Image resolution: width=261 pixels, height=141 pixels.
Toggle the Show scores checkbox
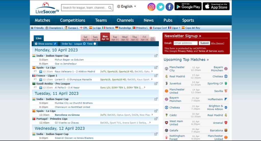[x=55, y=44]
